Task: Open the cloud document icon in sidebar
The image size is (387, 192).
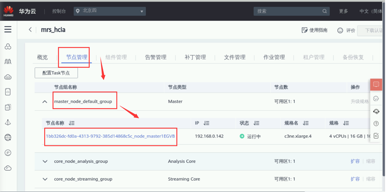Action: [x=8, y=92]
